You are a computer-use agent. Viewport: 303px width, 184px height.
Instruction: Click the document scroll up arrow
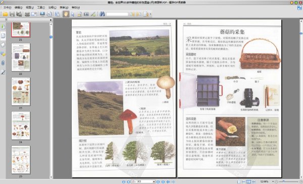(301, 21)
